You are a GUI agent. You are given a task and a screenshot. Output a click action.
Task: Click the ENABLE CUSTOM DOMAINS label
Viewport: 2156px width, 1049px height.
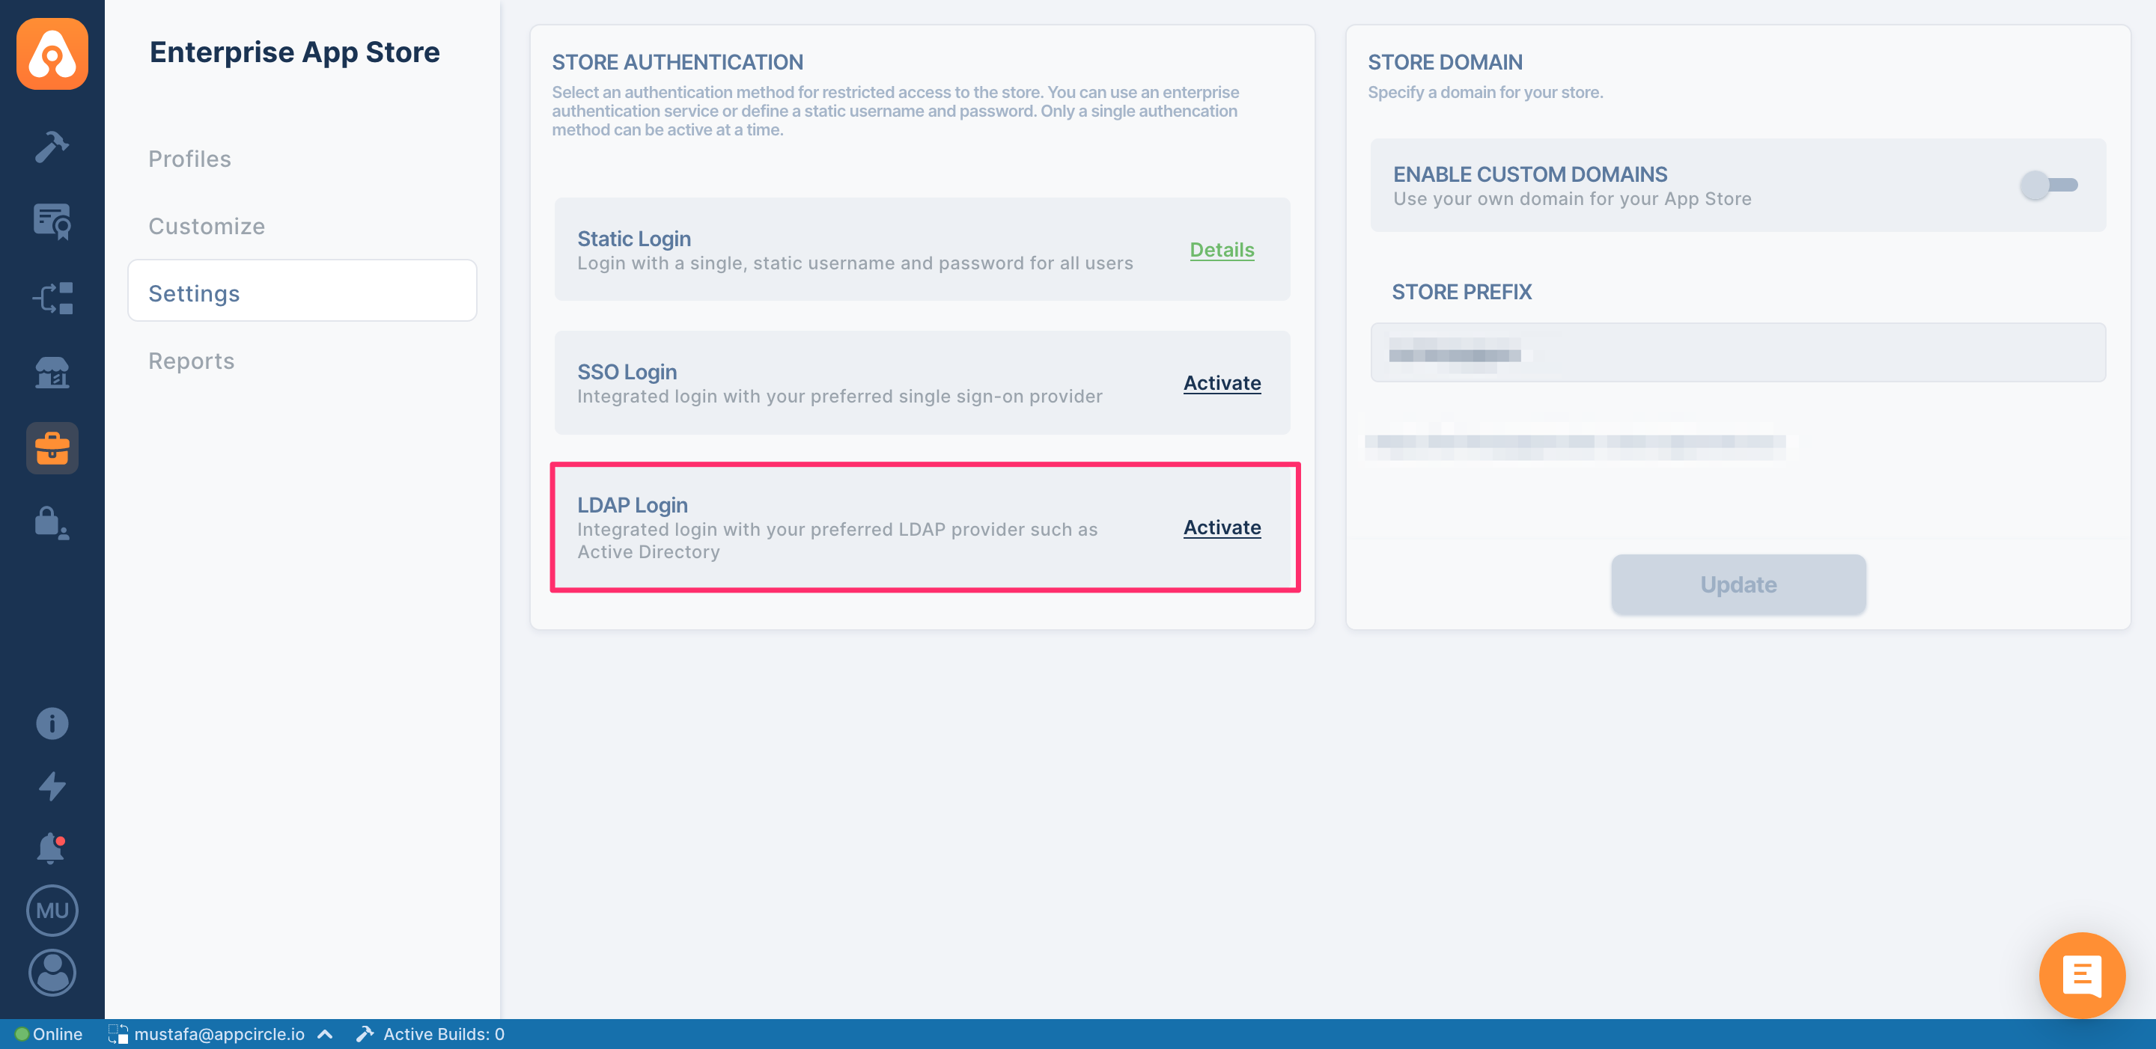point(1530,174)
